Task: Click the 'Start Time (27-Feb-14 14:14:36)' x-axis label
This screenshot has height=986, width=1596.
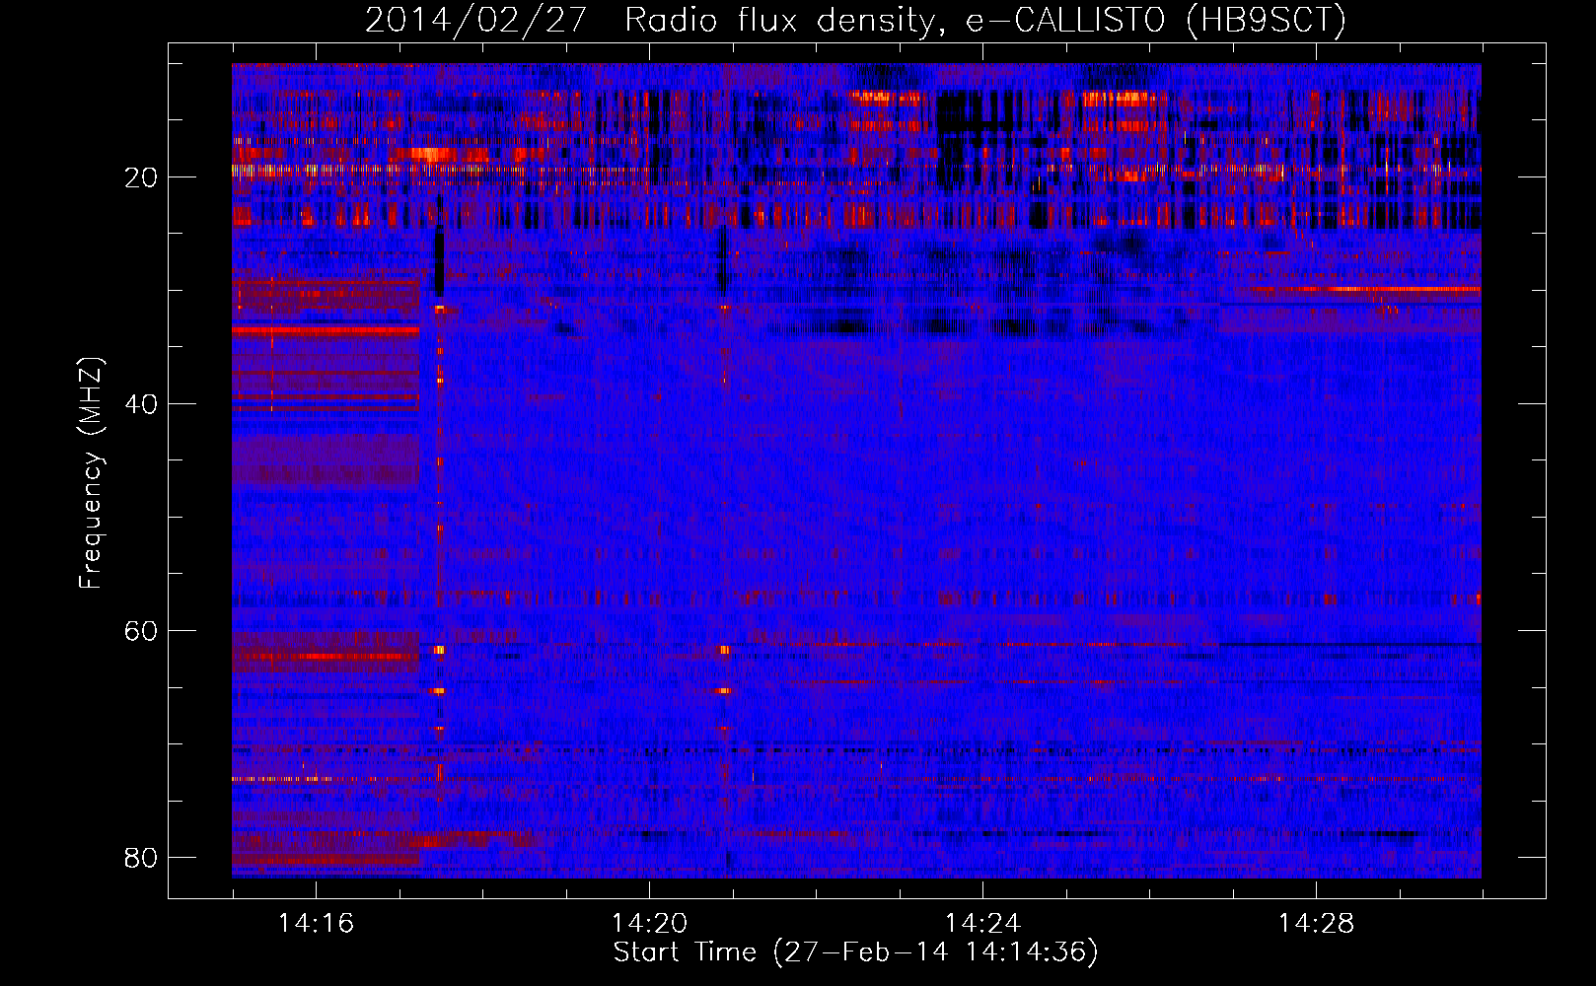Action: 855,952
